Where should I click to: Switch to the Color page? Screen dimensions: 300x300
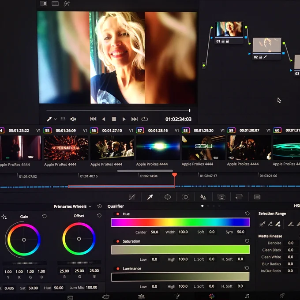212,296
